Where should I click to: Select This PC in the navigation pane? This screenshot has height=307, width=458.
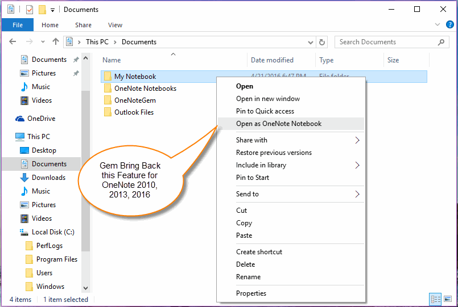point(33,137)
